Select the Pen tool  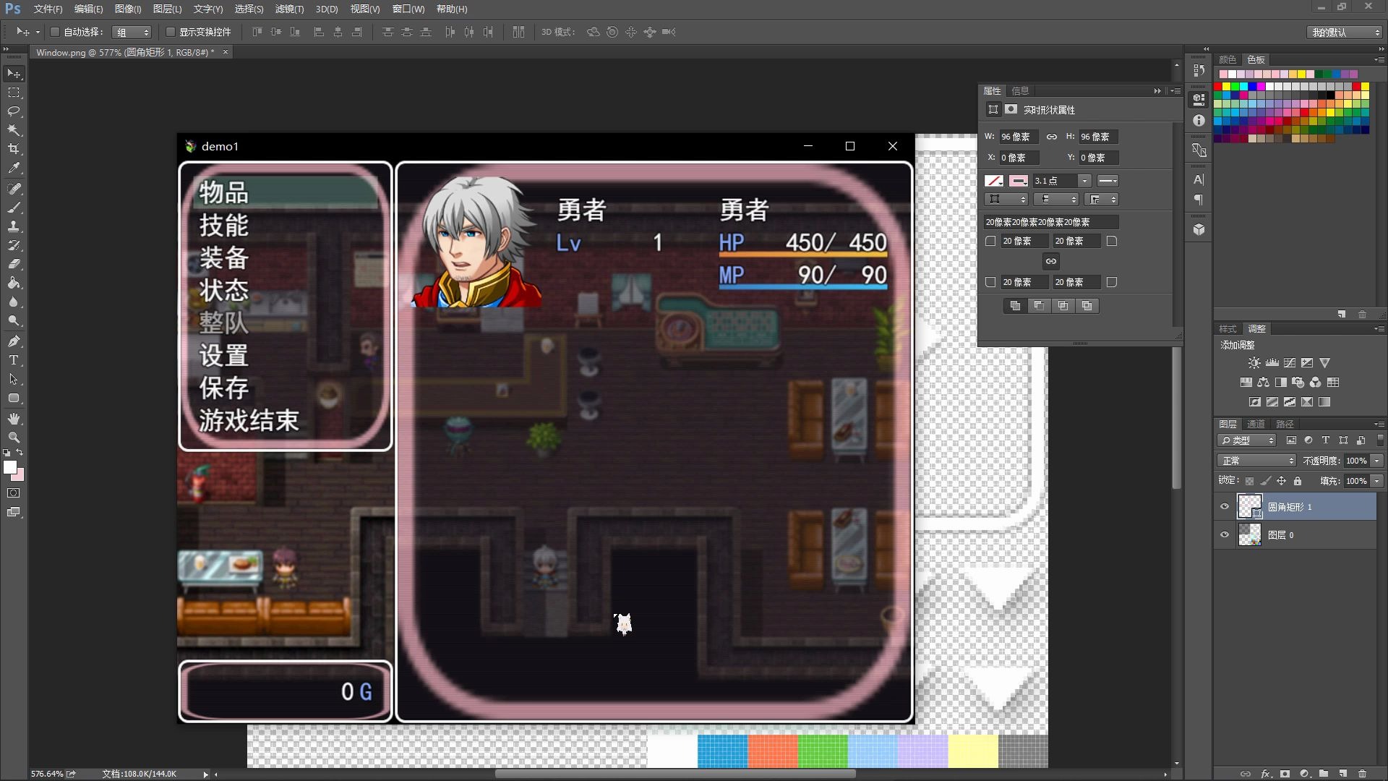(14, 341)
